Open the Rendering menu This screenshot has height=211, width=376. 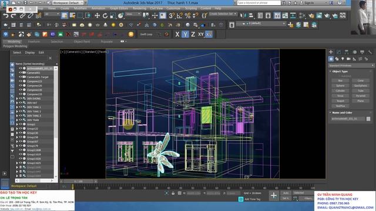point(139,8)
